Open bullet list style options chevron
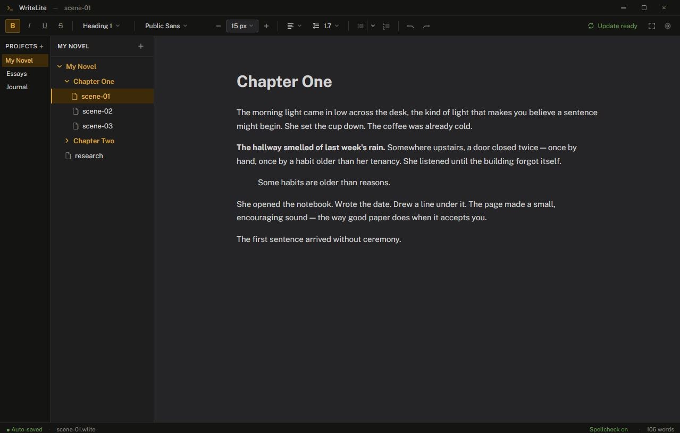Viewport: 680px width, 433px height. (373, 25)
